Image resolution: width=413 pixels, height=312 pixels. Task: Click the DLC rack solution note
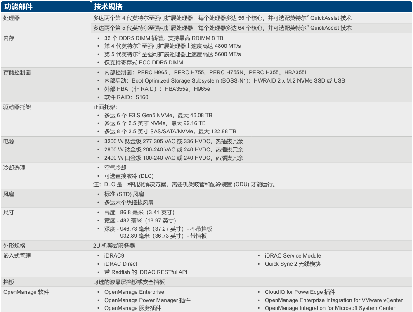click(184, 184)
